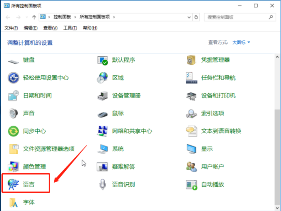Viewport: 281px width, 211px height.
Task: Click the vertical scrollbar thumb
Action: click(277, 157)
